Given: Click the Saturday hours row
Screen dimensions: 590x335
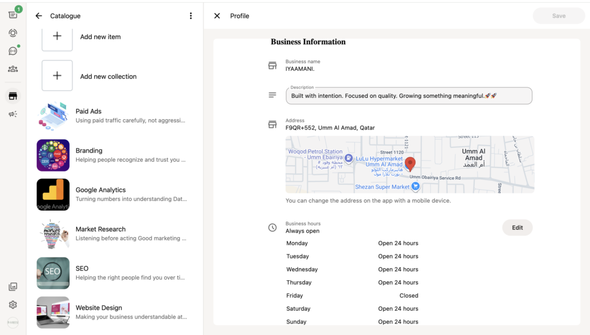Looking at the screenshot, I should [x=352, y=309].
